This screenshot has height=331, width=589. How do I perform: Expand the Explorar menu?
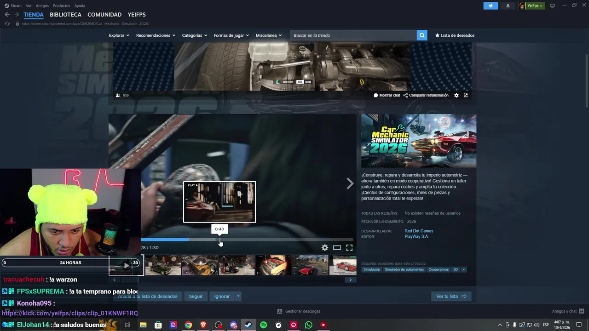(119, 35)
